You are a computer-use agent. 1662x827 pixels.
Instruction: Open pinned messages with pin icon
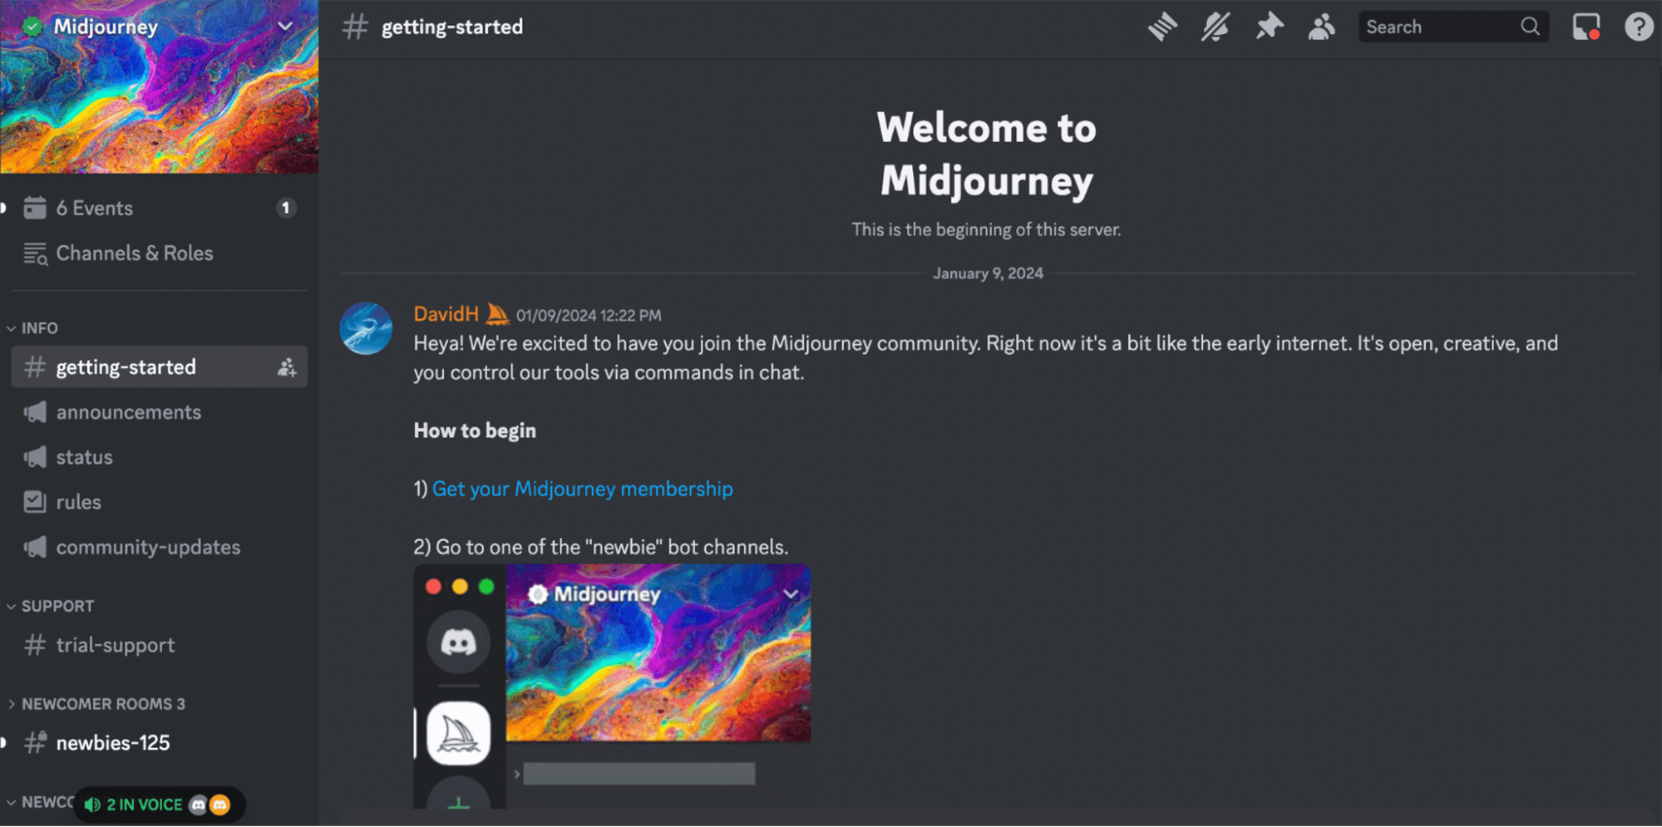(1268, 27)
